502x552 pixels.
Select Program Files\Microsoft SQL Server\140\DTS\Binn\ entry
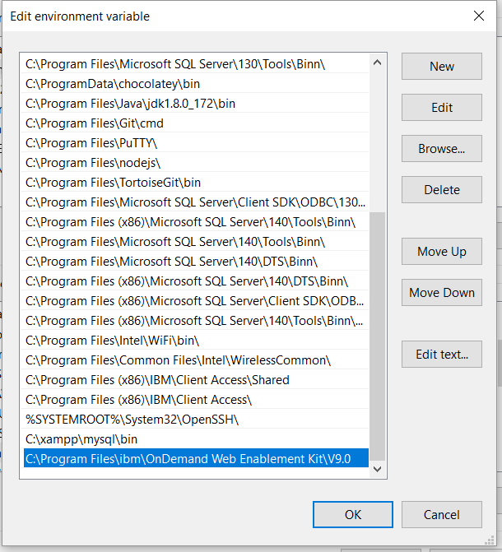click(196, 262)
